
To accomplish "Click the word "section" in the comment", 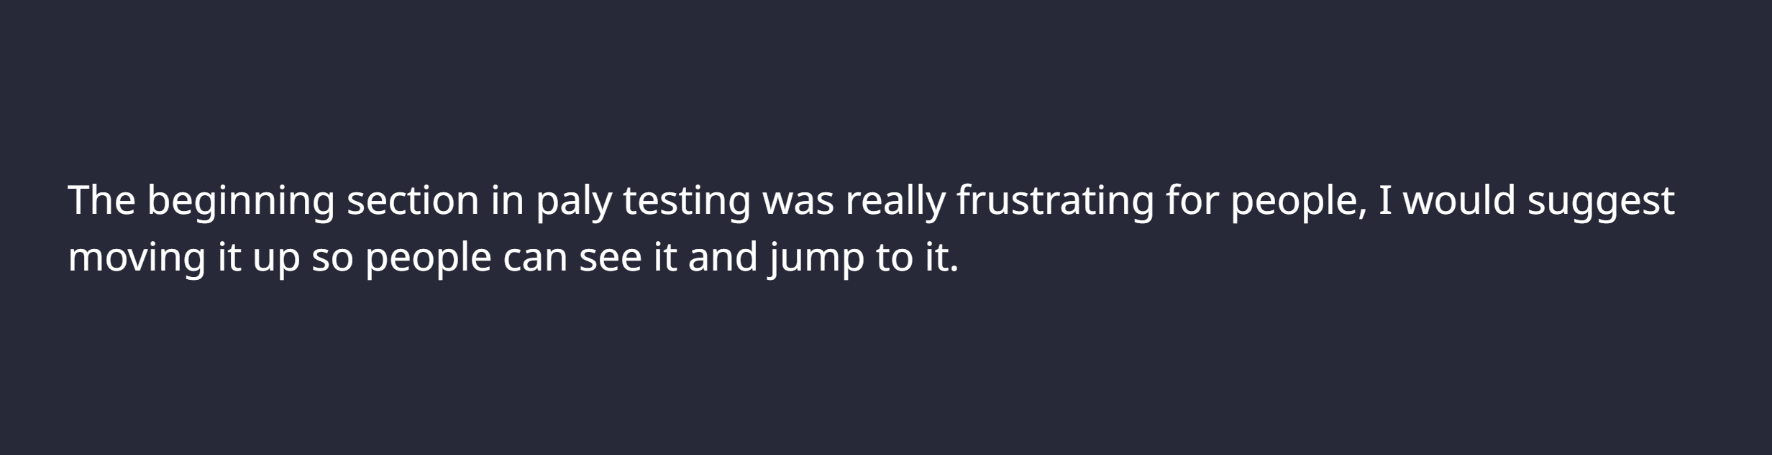I will point(413,200).
